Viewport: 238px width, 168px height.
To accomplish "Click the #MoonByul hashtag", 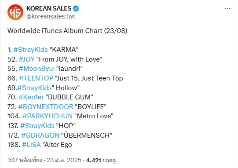I will coord(37,69).
